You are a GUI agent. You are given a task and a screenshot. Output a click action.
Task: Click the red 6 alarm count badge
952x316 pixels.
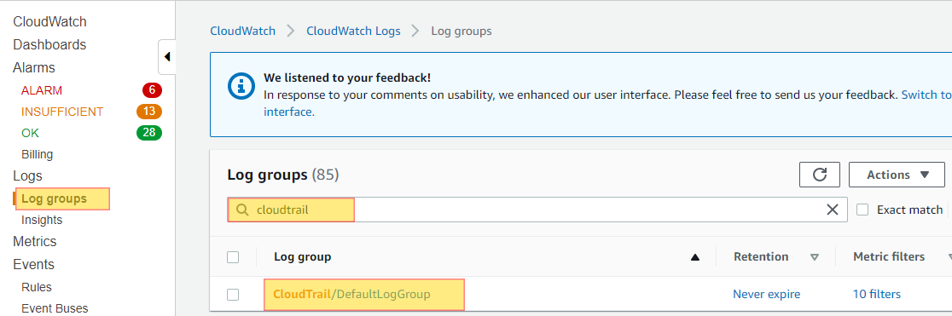click(x=152, y=90)
